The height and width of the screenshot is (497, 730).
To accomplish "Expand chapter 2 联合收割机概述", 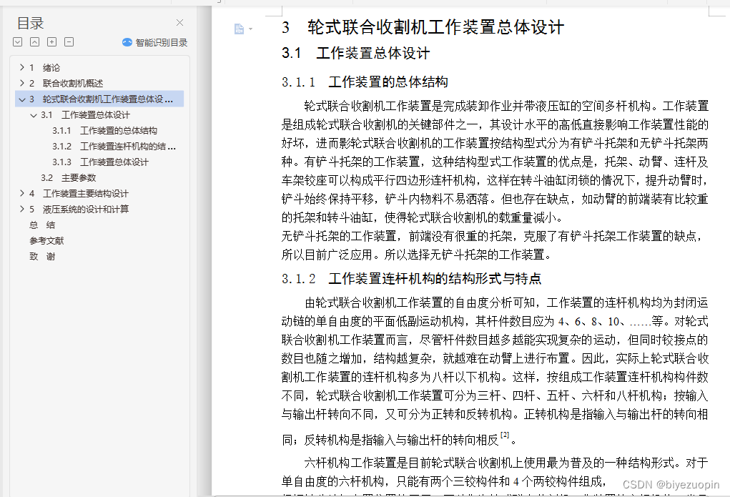I will point(22,83).
